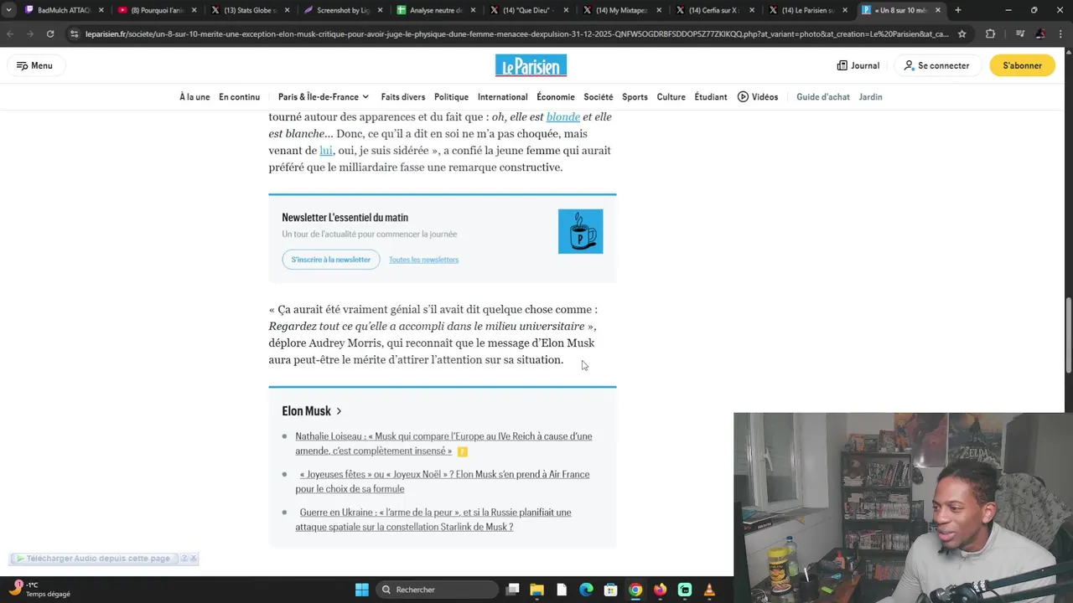Click the page vertical scrollbar thumb
This screenshot has width=1073, height=603.
[1068, 335]
